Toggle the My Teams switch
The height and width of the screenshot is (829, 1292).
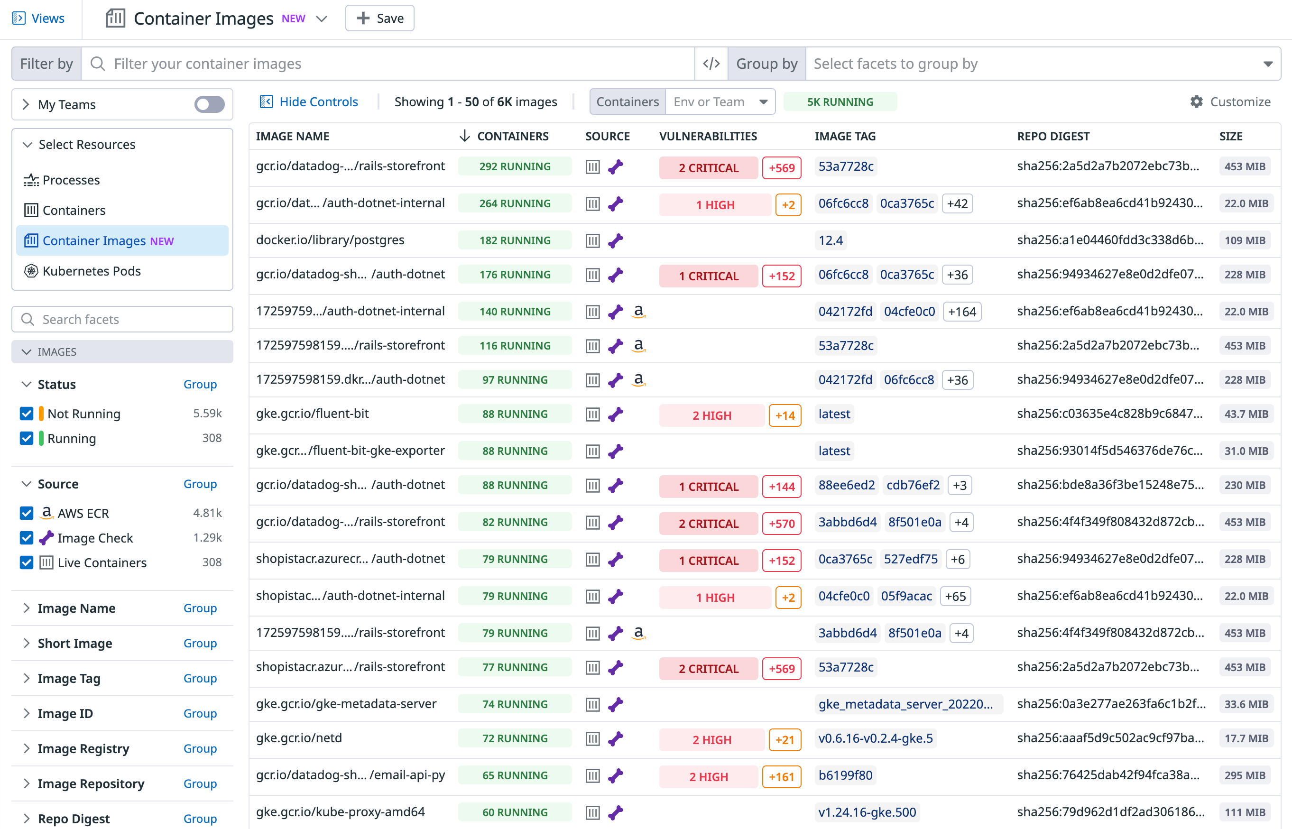coord(210,104)
